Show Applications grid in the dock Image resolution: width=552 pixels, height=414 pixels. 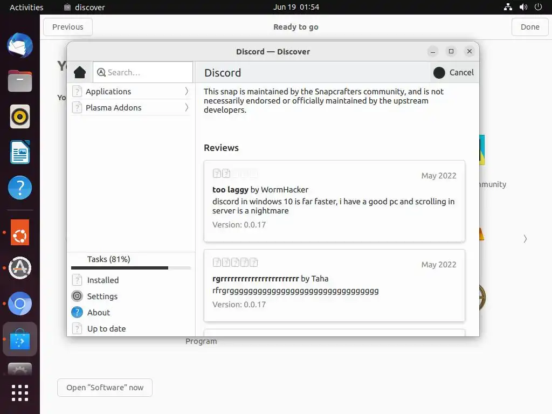click(20, 393)
